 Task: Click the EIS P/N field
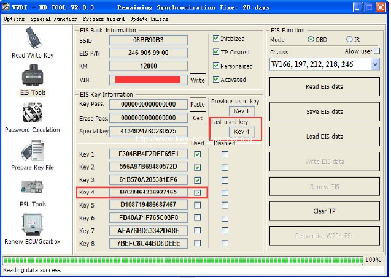149,53
